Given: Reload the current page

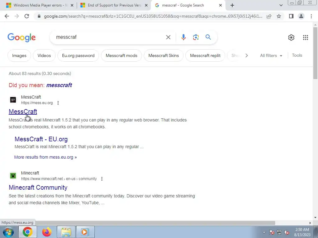Looking at the screenshot, I should coord(27,16).
